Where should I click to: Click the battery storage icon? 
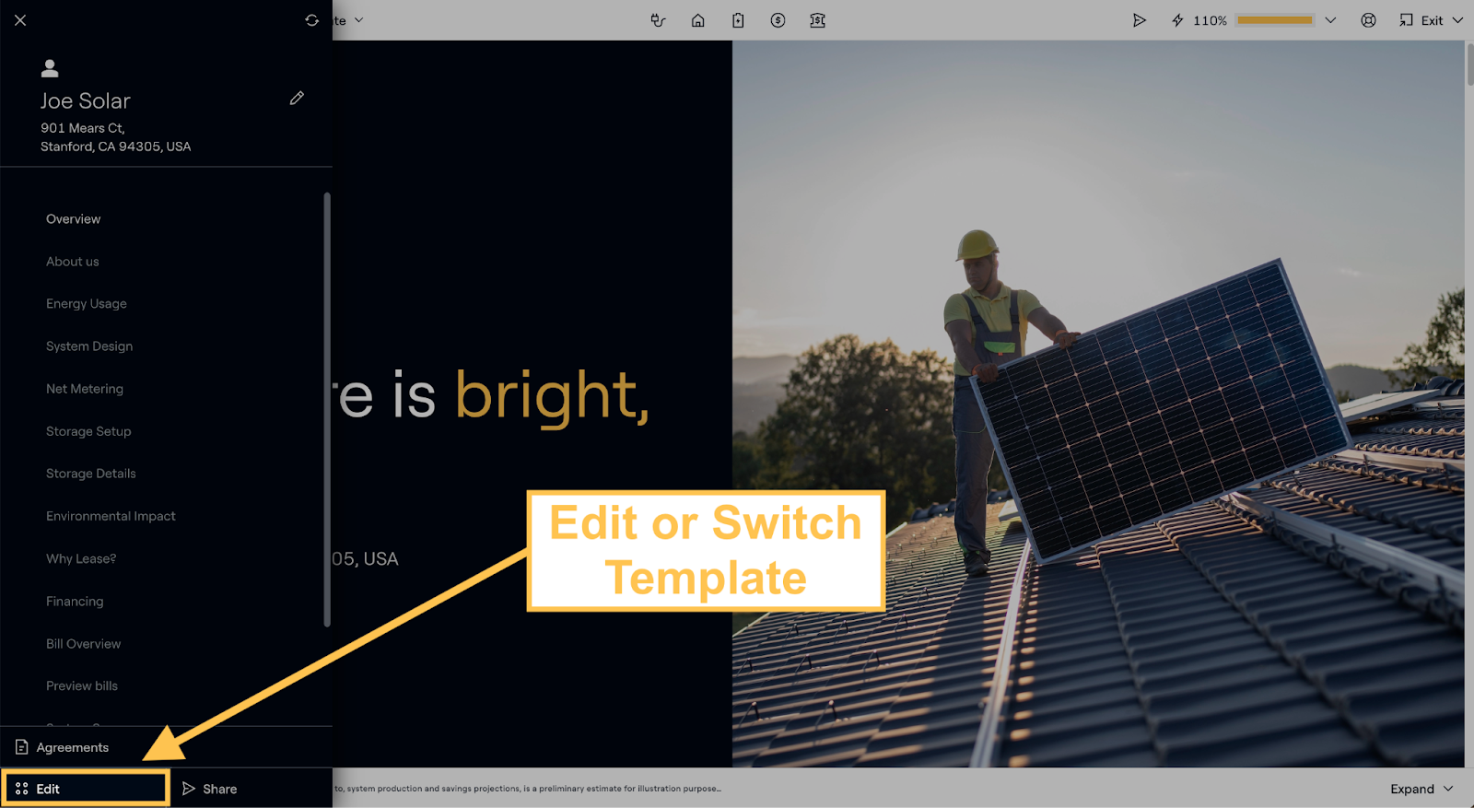tap(738, 20)
